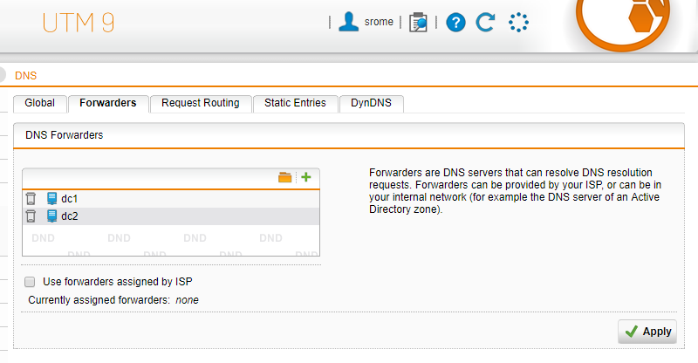Click the srome username label

[379, 22]
